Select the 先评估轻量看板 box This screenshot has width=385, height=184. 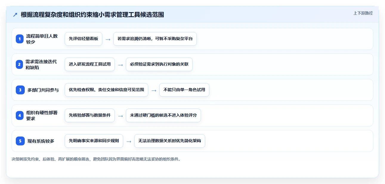[x=84, y=39]
